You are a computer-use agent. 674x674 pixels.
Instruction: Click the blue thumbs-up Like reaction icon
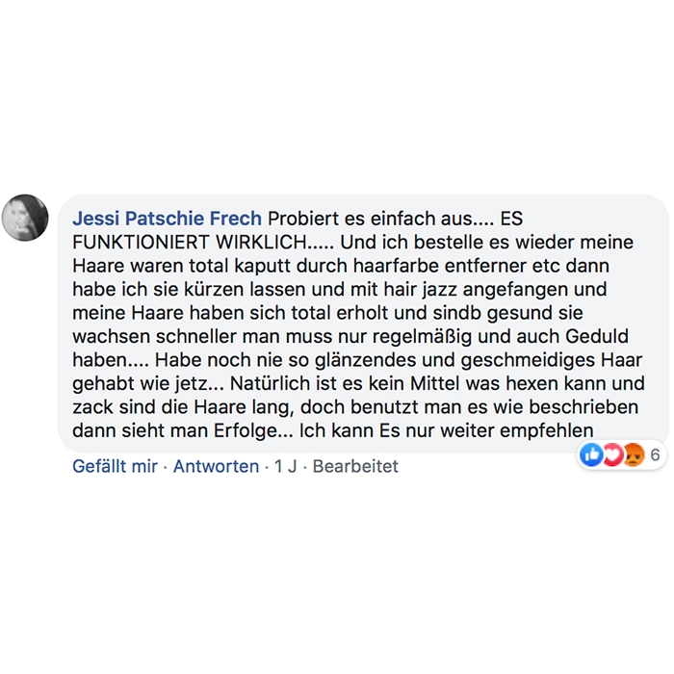(591, 454)
